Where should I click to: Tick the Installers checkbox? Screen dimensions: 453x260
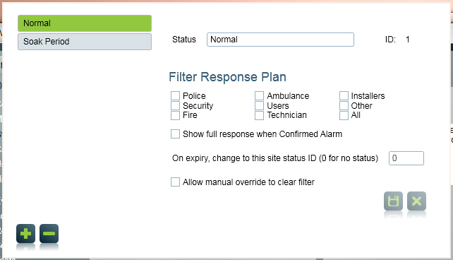[344, 95]
